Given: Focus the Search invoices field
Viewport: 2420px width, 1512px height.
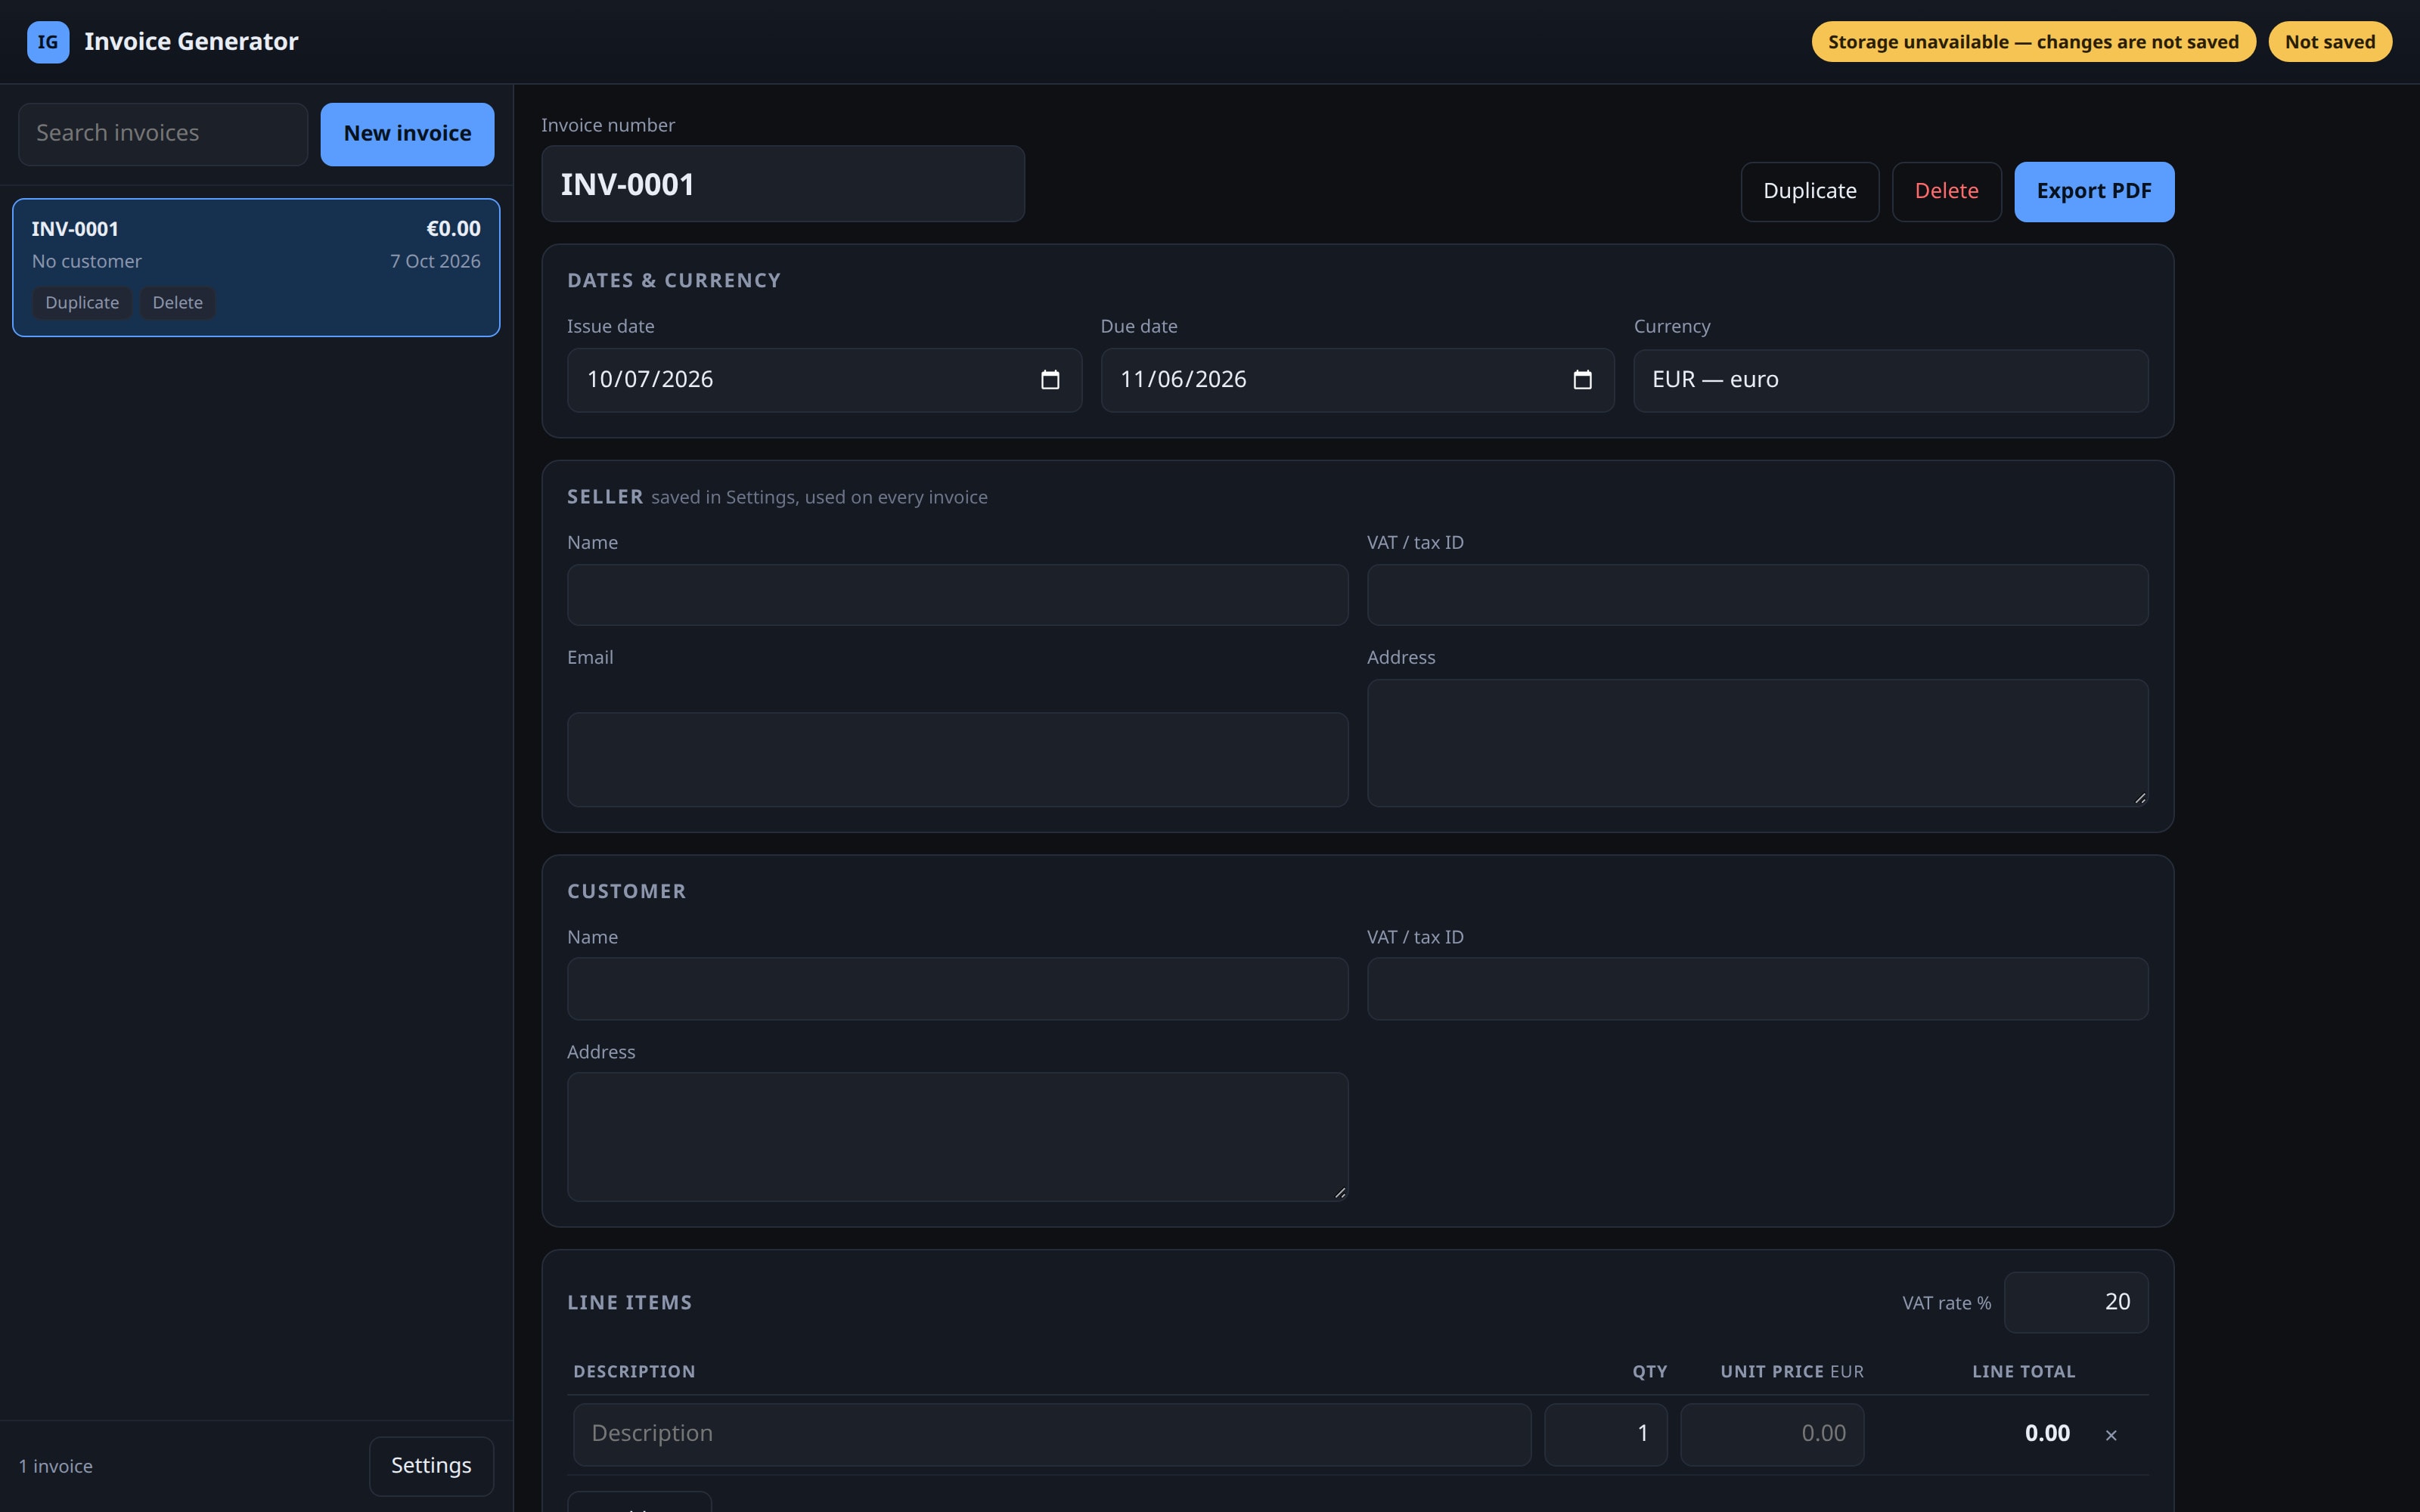Looking at the screenshot, I should [163, 134].
